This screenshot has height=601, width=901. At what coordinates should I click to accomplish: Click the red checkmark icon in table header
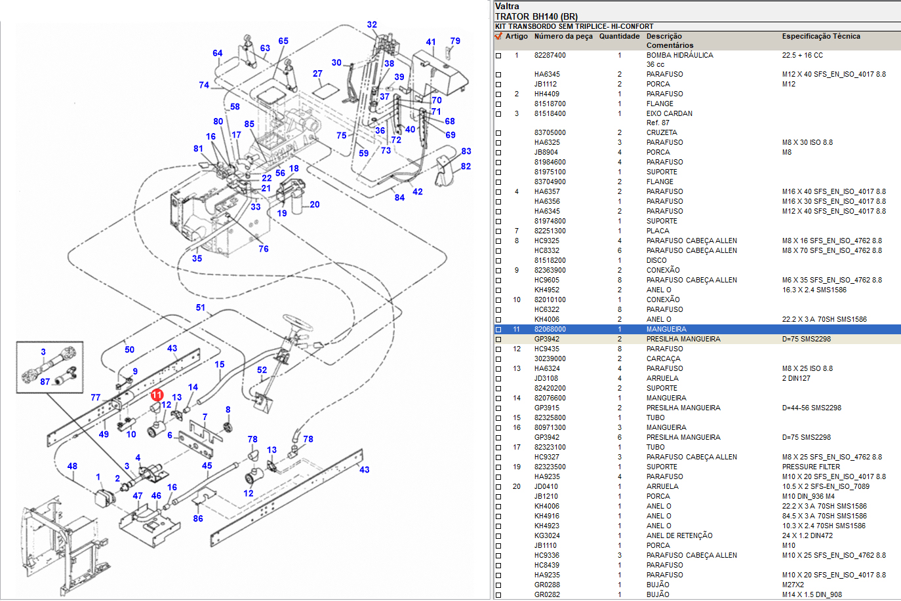498,36
